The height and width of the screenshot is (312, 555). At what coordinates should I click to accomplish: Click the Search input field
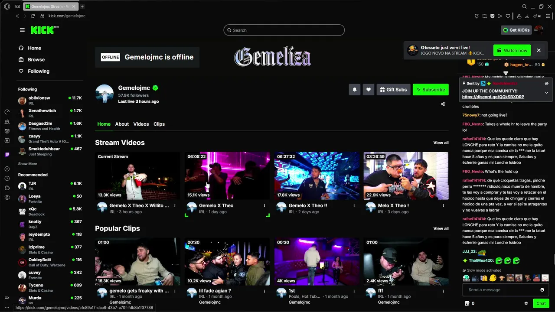[284, 30]
